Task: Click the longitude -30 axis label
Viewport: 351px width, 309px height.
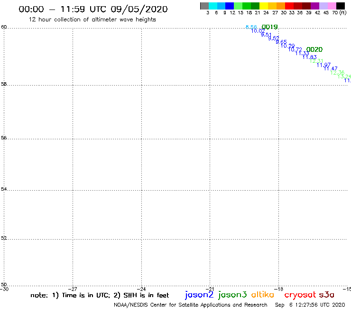Action: point(4,289)
